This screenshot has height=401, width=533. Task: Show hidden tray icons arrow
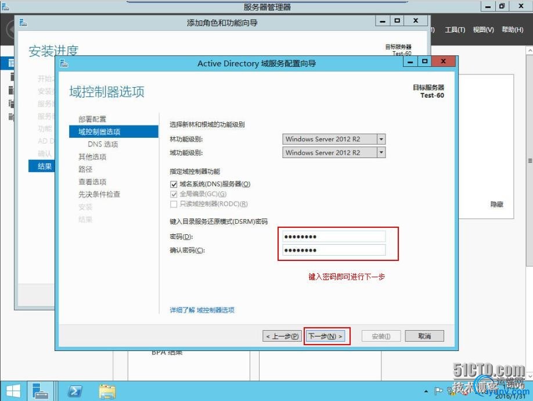tap(426, 392)
